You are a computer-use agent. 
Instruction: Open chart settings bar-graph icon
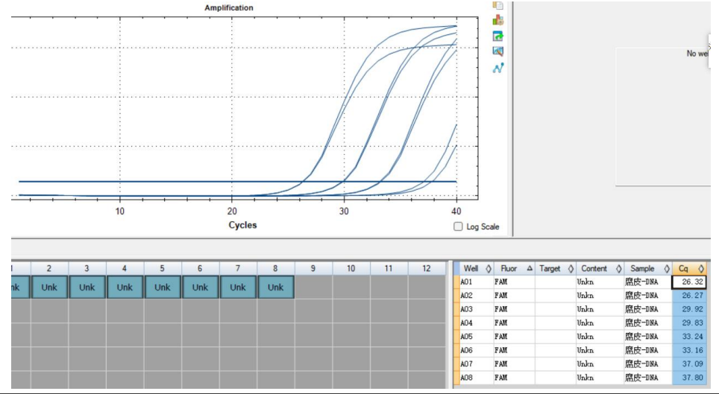498,20
